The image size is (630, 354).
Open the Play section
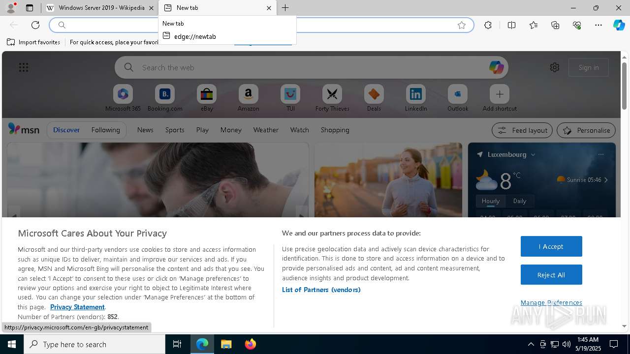[x=202, y=130]
